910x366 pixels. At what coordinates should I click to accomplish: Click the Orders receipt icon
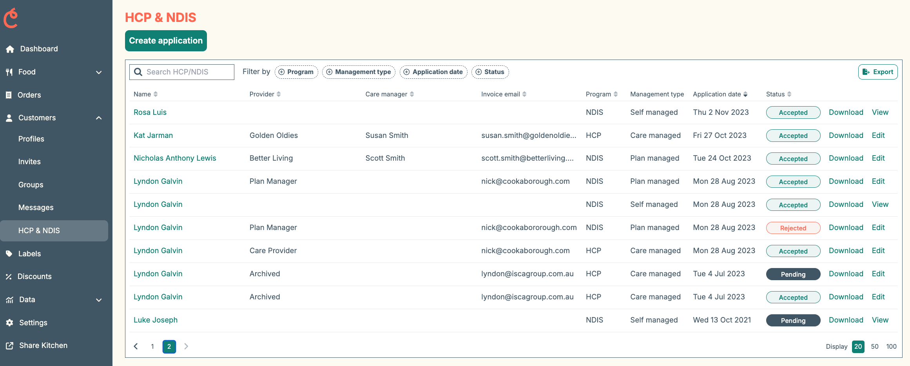click(x=9, y=95)
